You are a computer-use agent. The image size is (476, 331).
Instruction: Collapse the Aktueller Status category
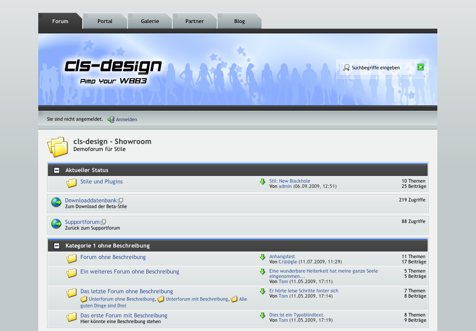pos(57,170)
